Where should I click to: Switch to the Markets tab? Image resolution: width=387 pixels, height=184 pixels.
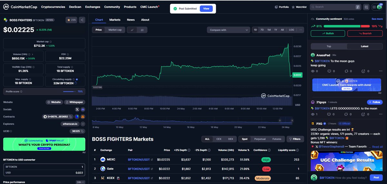[x=115, y=20]
